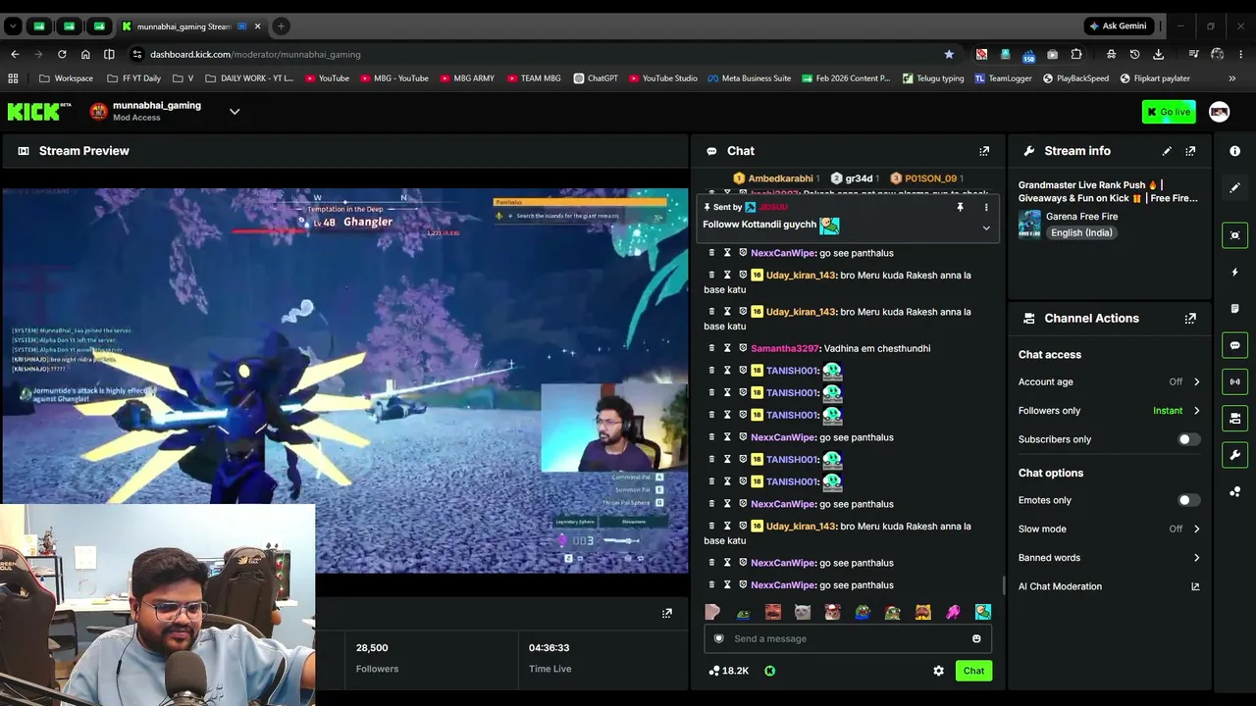Open the Chrome downloads icon

(x=1158, y=54)
